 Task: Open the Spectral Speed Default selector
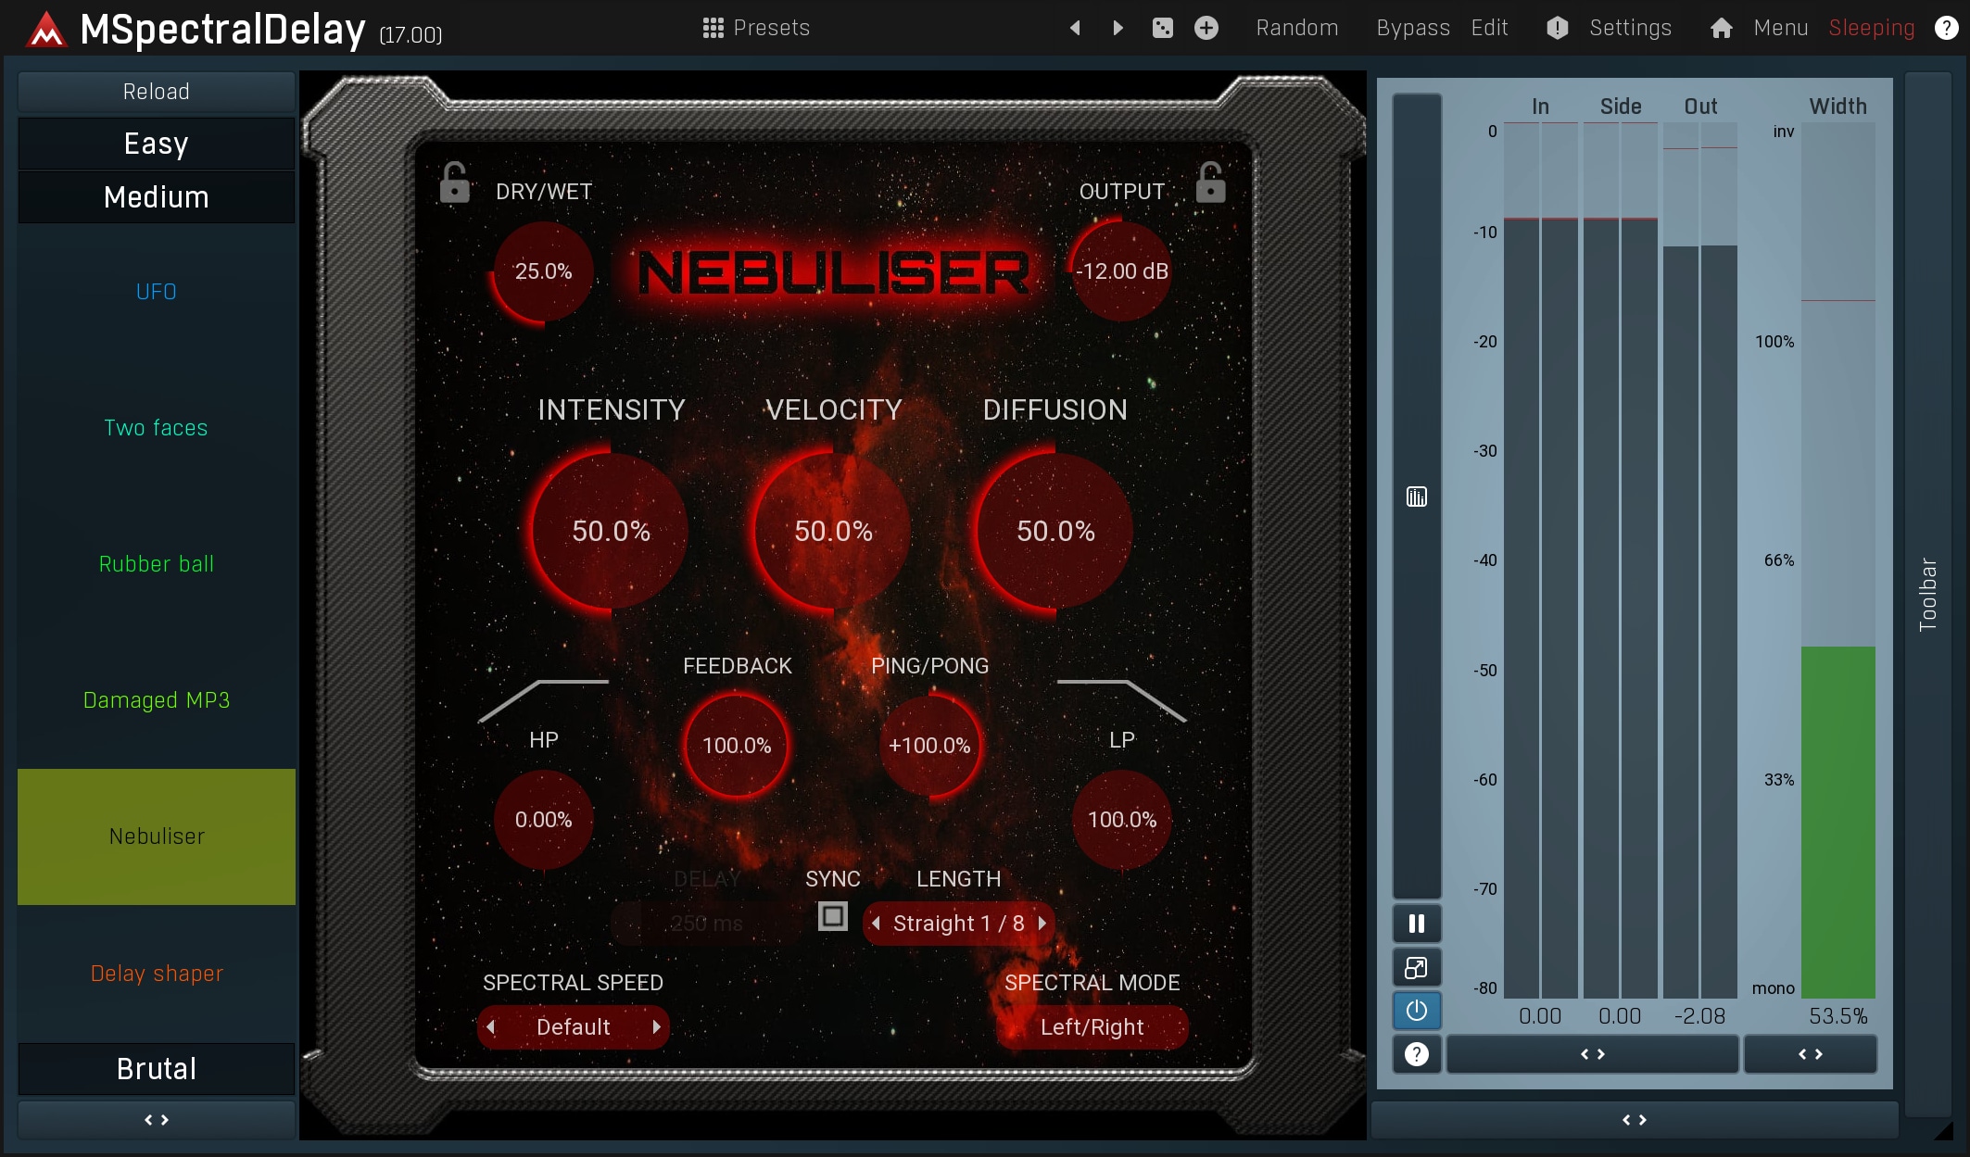point(573,1027)
